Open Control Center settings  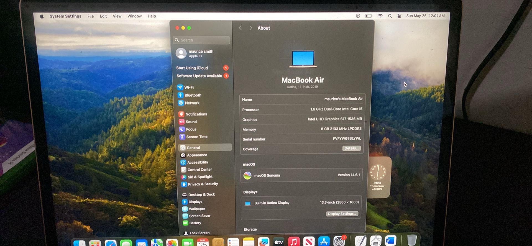pyautogui.click(x=196, y=170)
